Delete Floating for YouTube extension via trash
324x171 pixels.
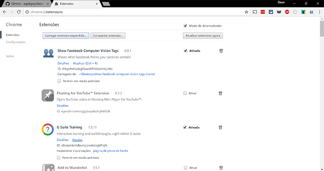click(221, 93)
